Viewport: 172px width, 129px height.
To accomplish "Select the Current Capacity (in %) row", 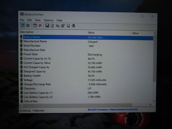I will click(x=86, y=58).
